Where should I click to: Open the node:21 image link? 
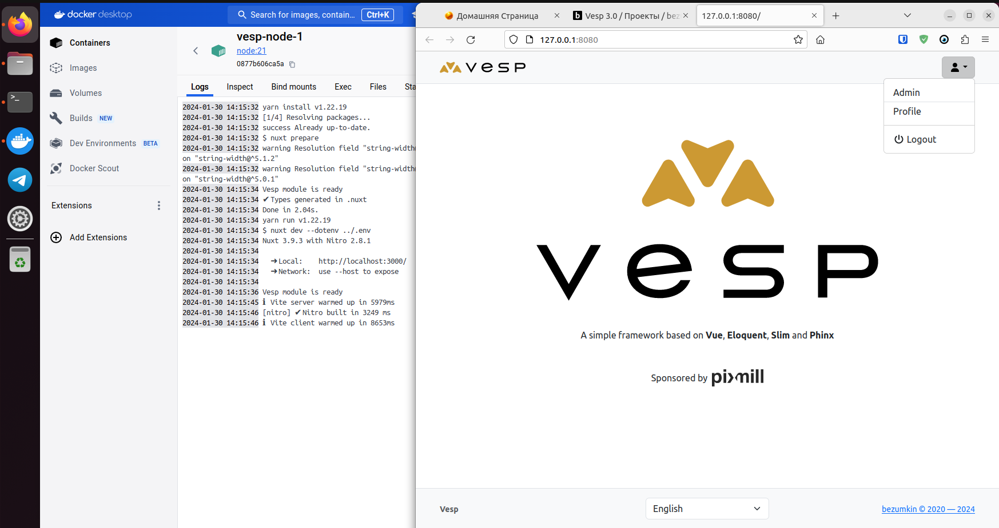point(251,51)
